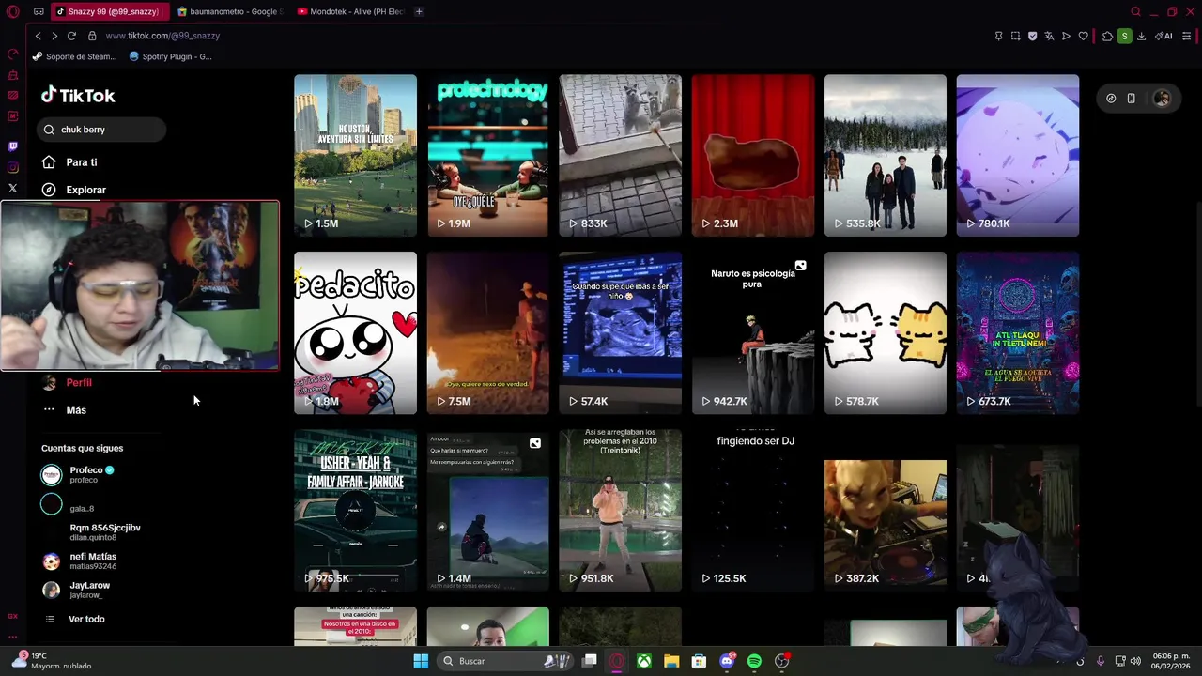
Task: Open the 'Naruto es psicología pura' video
Action: (752, 332)
